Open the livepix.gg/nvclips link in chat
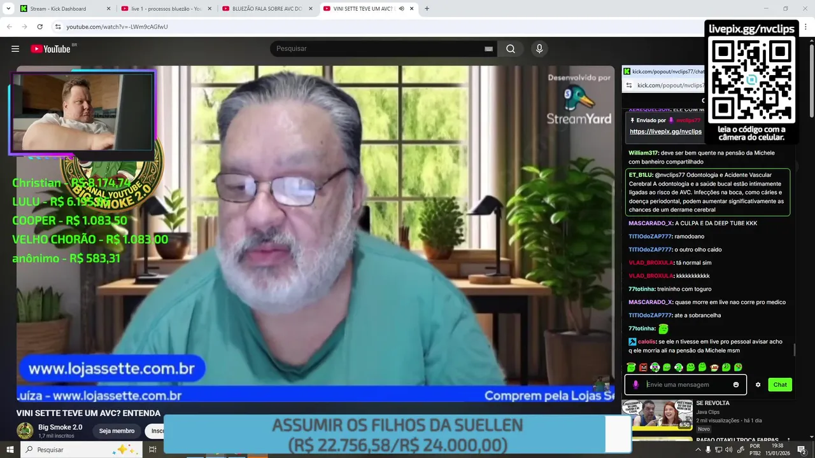The height and width of the screenshot is (458, 815). coord(665,132)
